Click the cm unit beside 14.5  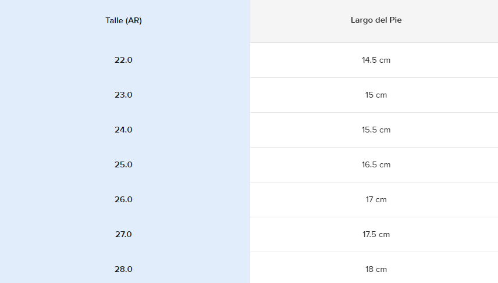click(385, 60)
